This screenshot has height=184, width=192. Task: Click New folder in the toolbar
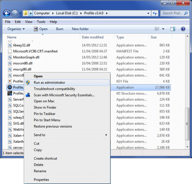click(80, 29)
